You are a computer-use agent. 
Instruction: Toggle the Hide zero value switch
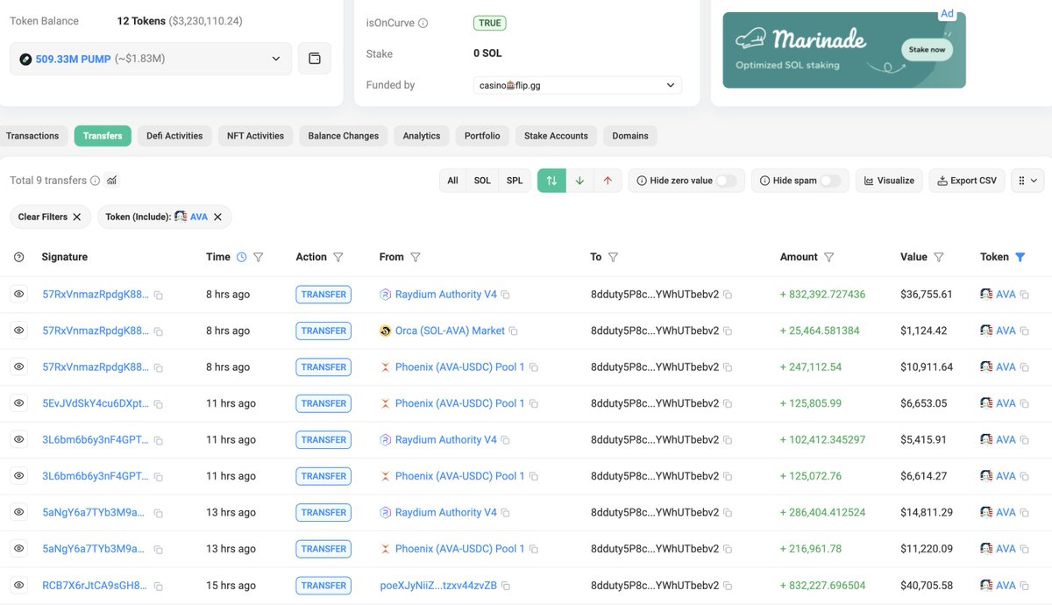click(x=727, y=181)
